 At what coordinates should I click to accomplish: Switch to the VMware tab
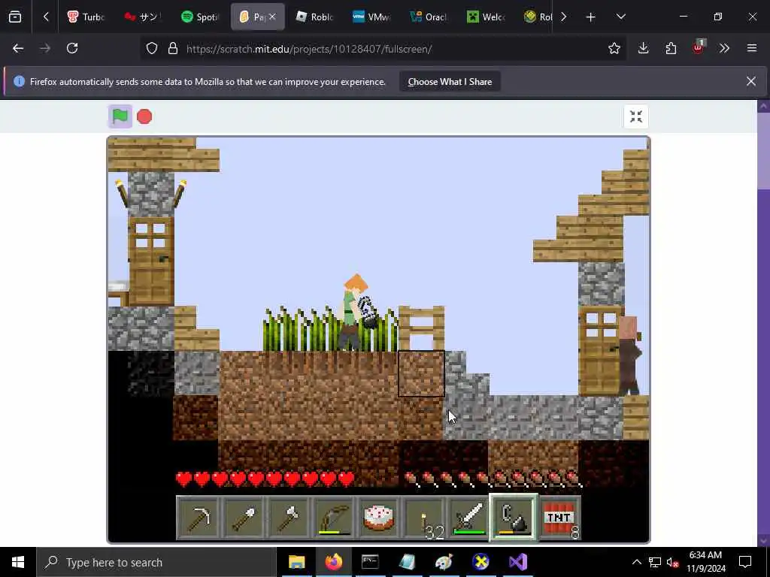click(371, 17)
